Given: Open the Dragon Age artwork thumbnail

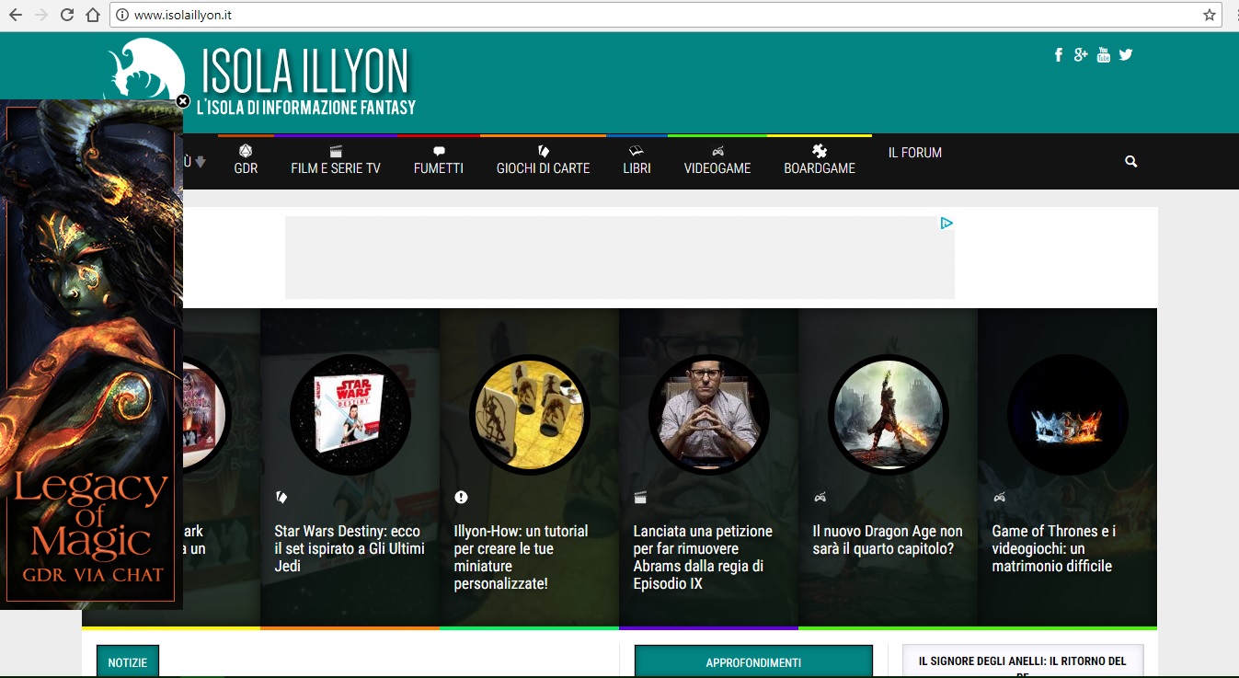Looking at the screenshot, I should click(x=889, y=415).
